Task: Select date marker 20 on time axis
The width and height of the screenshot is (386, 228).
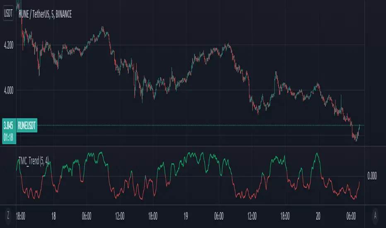Action: 318,216
